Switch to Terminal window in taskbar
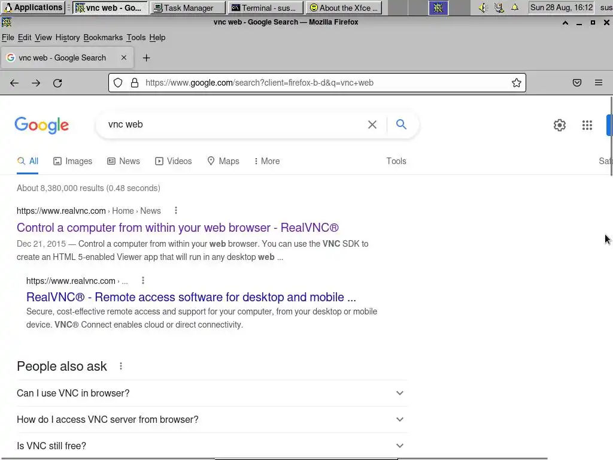This screenshot has width=613, height=460. [265, 8]
